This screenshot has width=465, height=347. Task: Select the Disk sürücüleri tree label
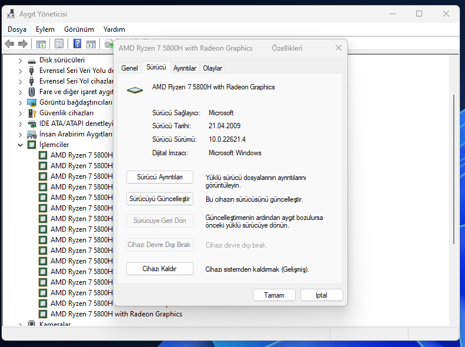coord(62,60)
